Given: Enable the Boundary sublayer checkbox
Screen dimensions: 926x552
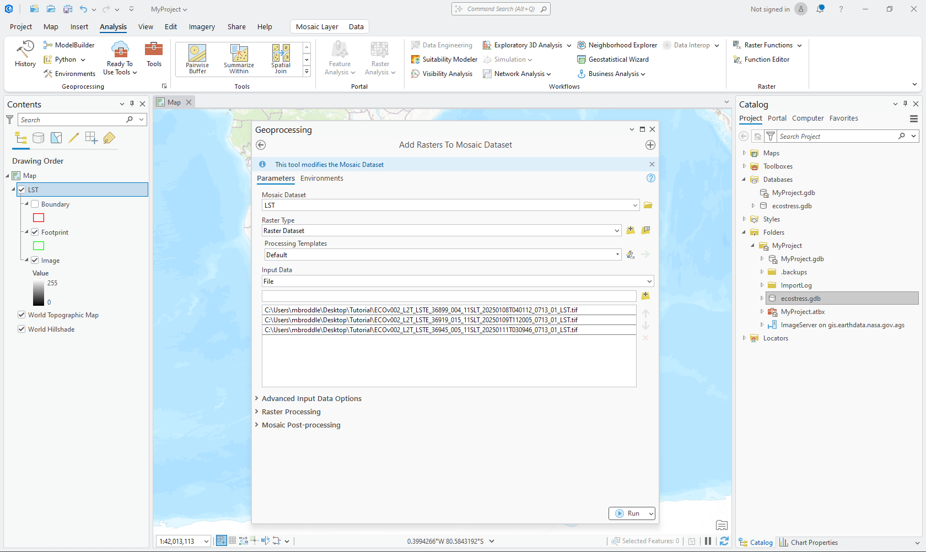Looking at the screenshot, I should (x=35, y=204).
